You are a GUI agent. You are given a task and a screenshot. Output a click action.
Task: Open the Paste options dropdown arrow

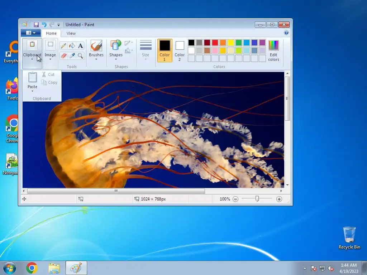[32, 91]
